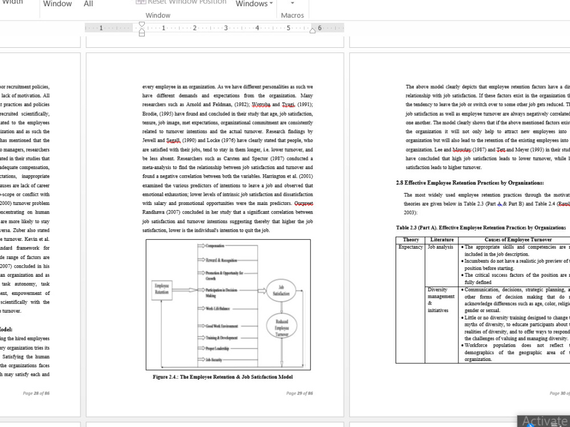The image size is (570, 427).
Task: Click the underlined name 'Tett' on page 30
Action: click(x=501, y=150)
